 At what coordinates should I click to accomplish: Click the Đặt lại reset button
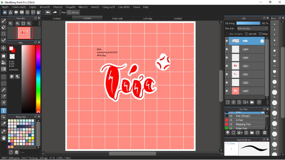coord(73,12)
